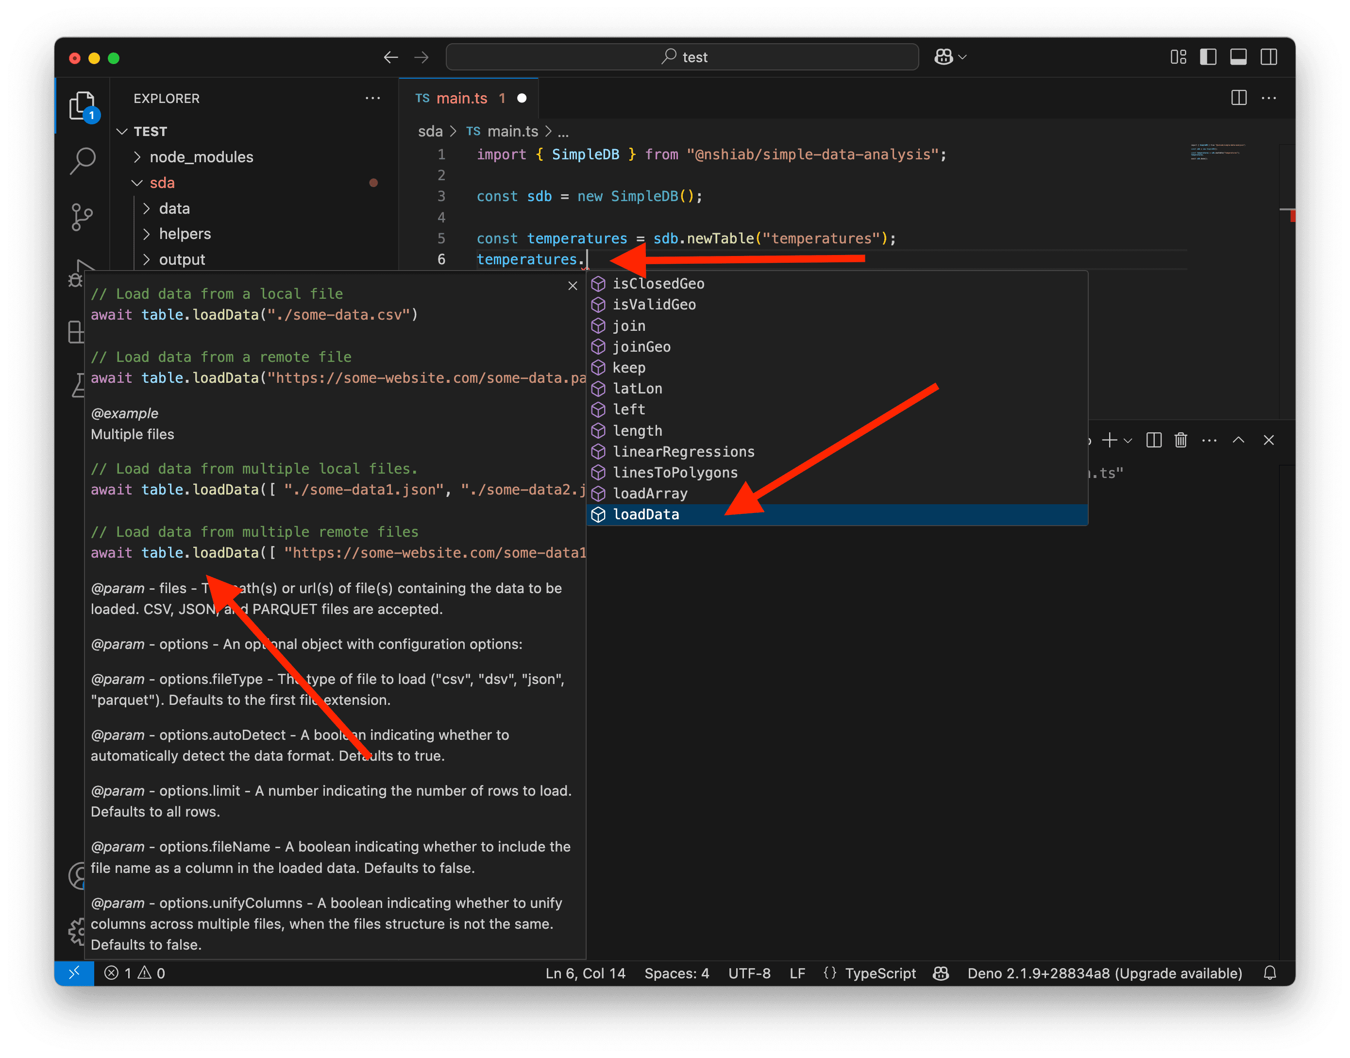The image size is (1350, 1058).
Task: Kill the terminal with trash icon
Action: point(1181,440)
